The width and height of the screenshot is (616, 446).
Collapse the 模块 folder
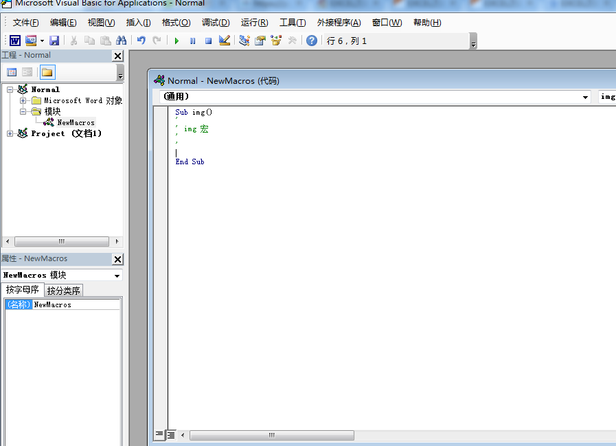click(23, 112)
